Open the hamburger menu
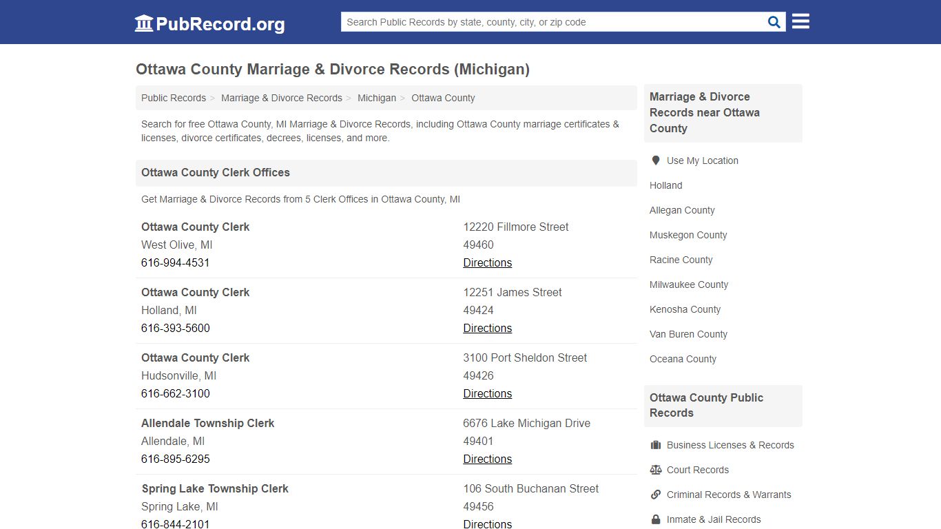941x529 pixels. (800, 21)
